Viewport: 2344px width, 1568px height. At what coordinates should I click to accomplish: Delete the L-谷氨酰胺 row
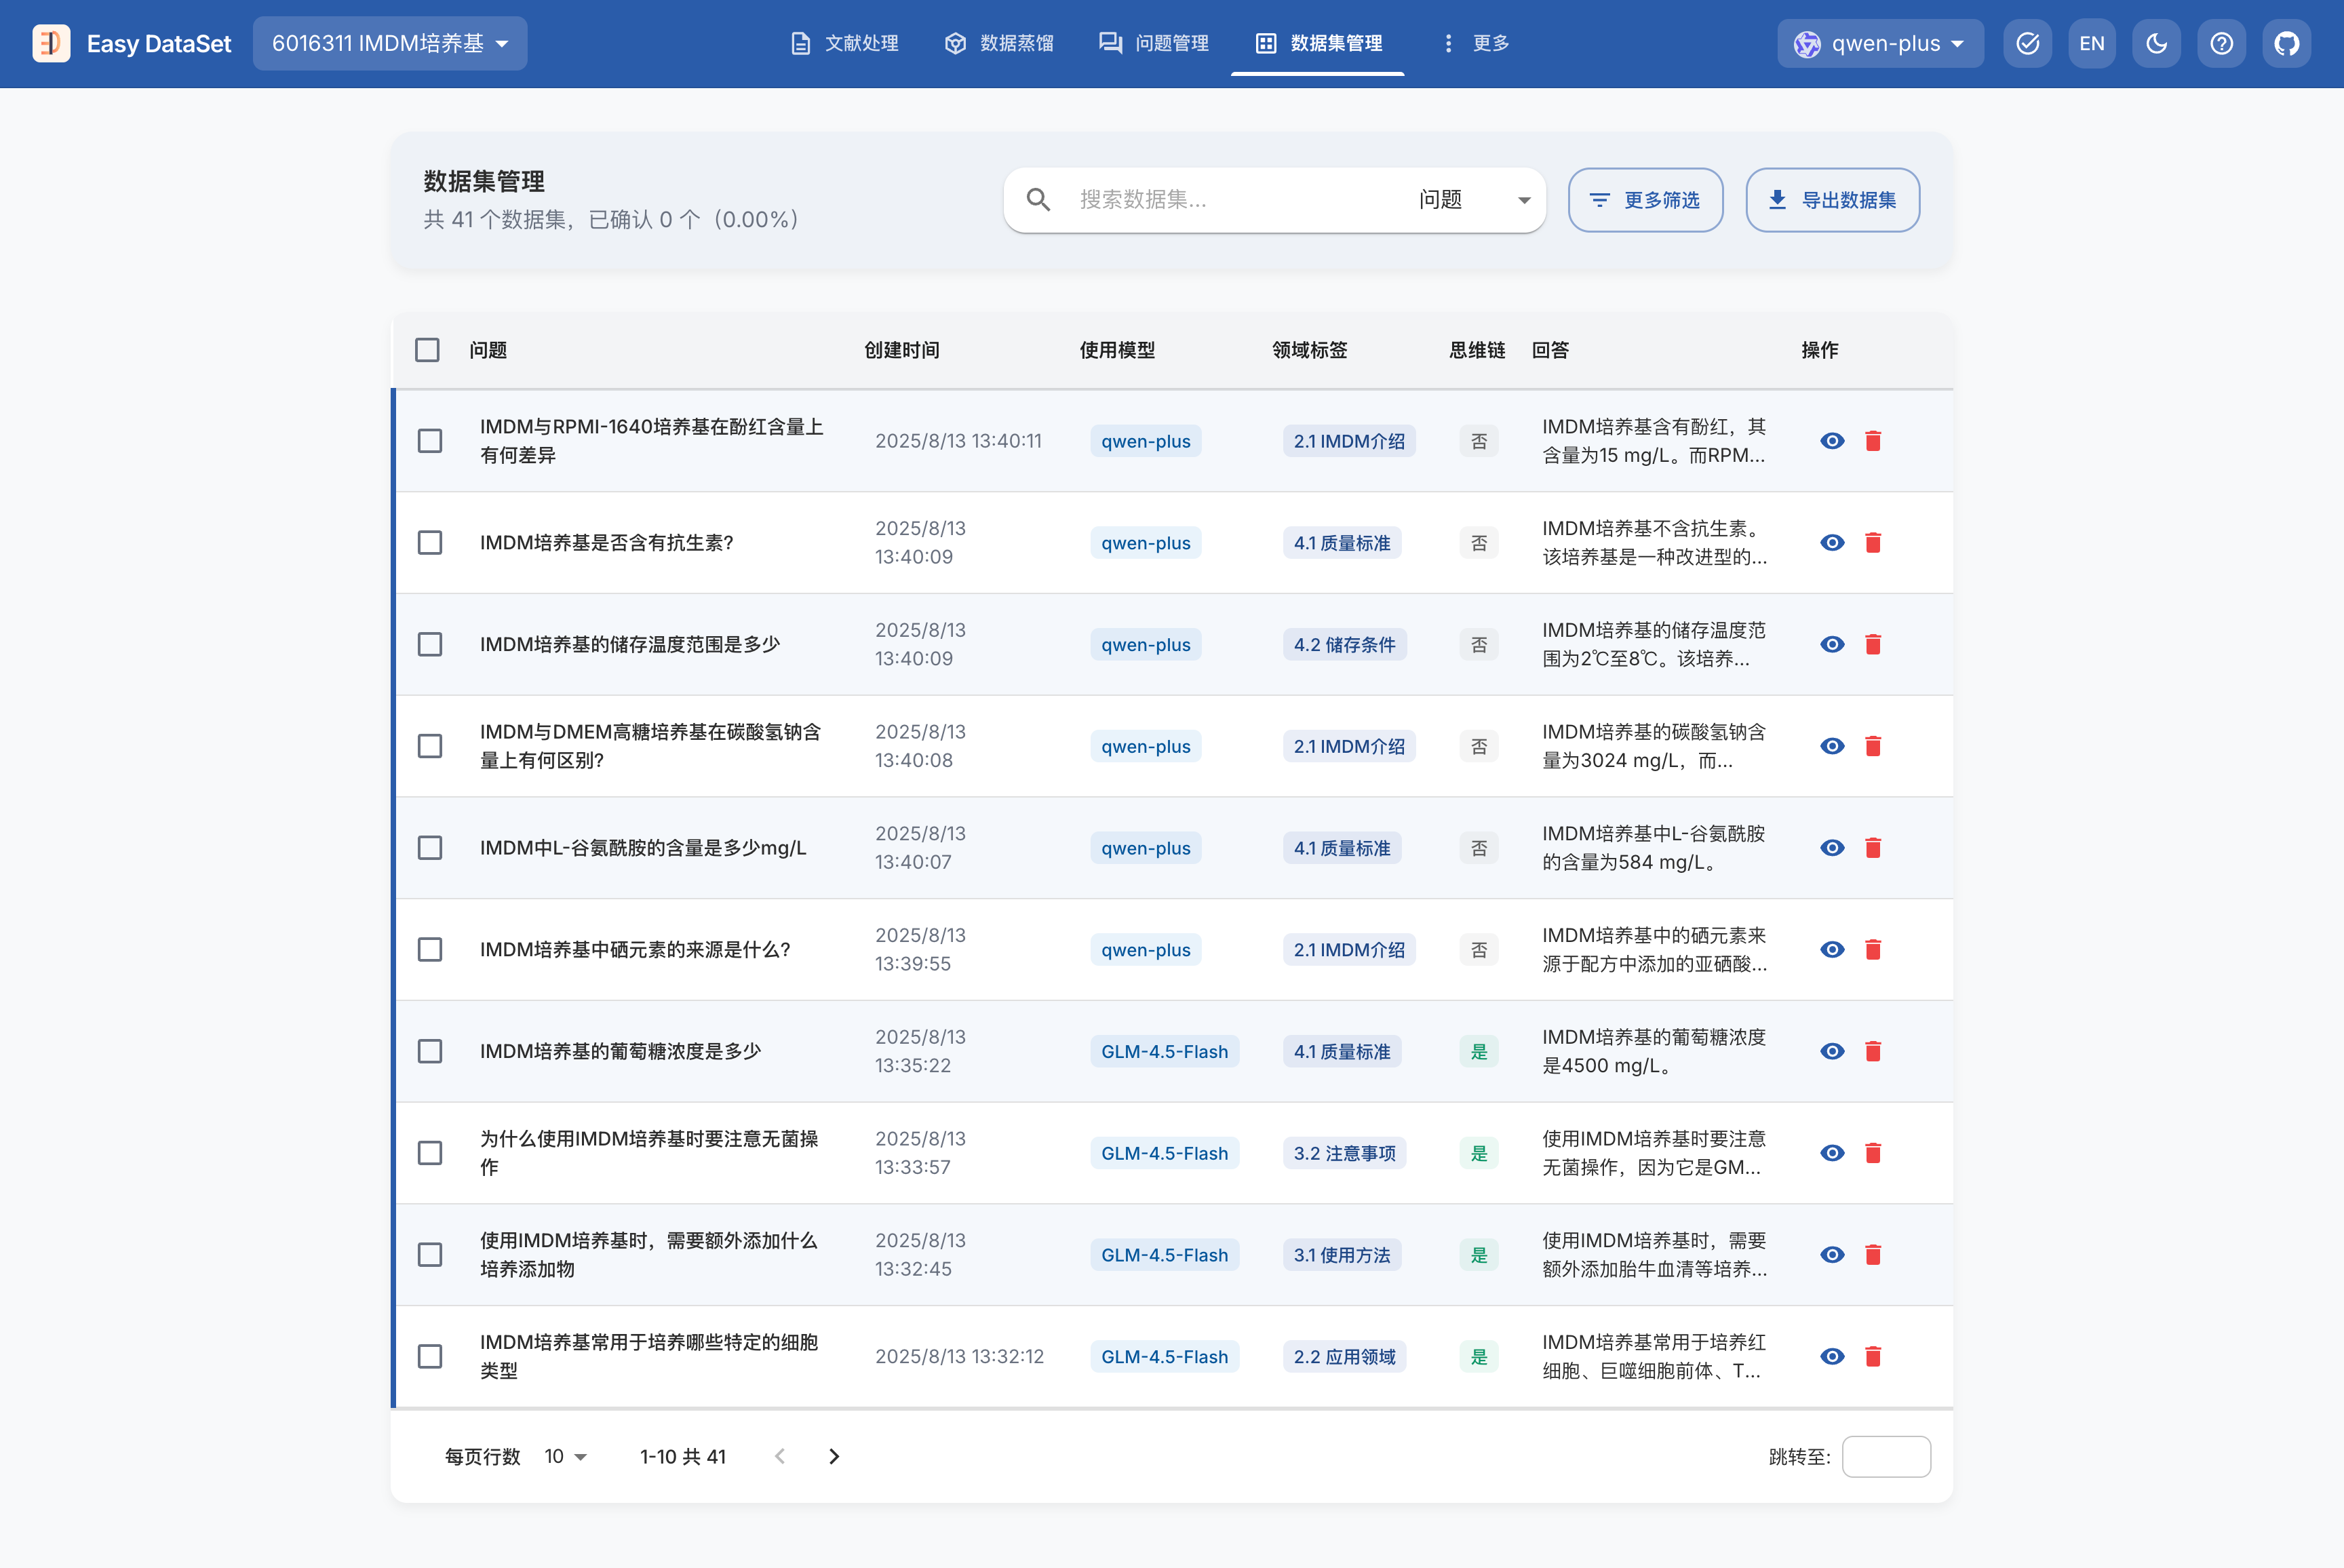(1873, 848)
